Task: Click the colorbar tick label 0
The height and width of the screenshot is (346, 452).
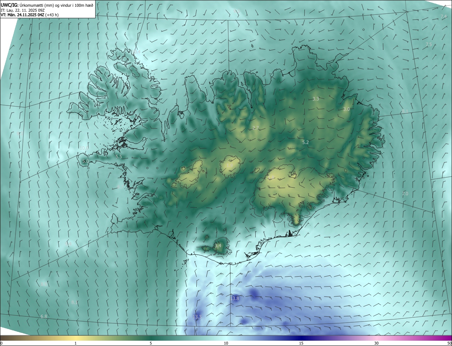Action: 1,344
